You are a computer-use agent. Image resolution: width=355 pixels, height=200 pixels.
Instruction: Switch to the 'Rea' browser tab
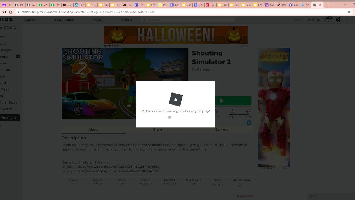210,5
